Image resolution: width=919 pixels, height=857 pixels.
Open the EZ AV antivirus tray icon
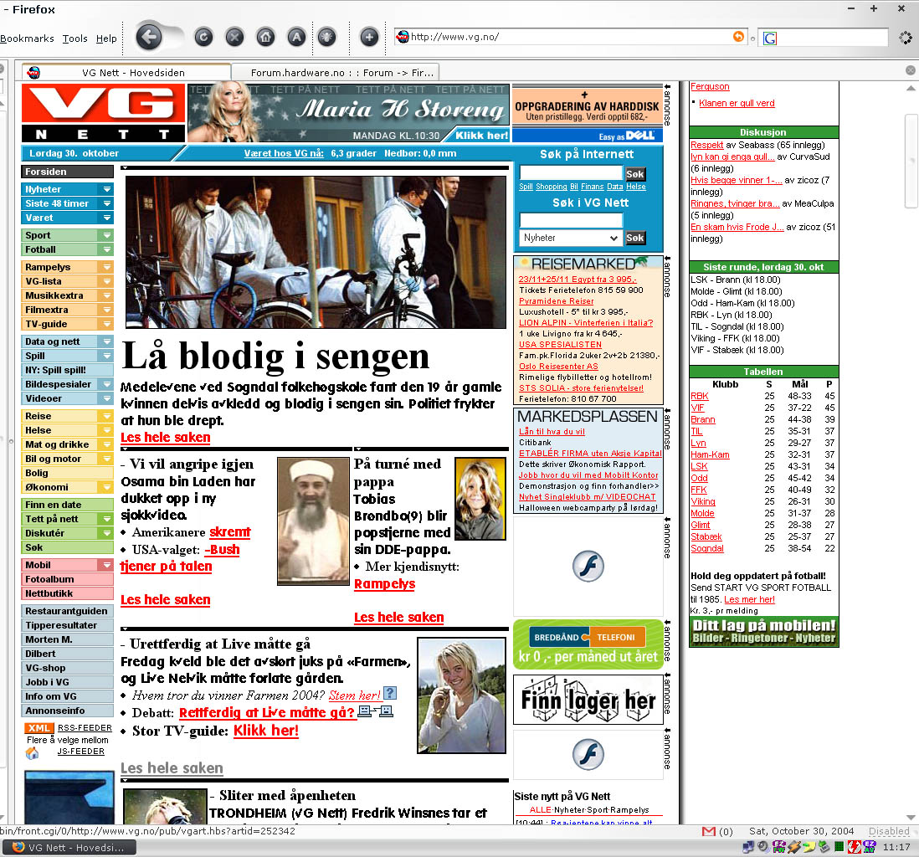[869, 846]
